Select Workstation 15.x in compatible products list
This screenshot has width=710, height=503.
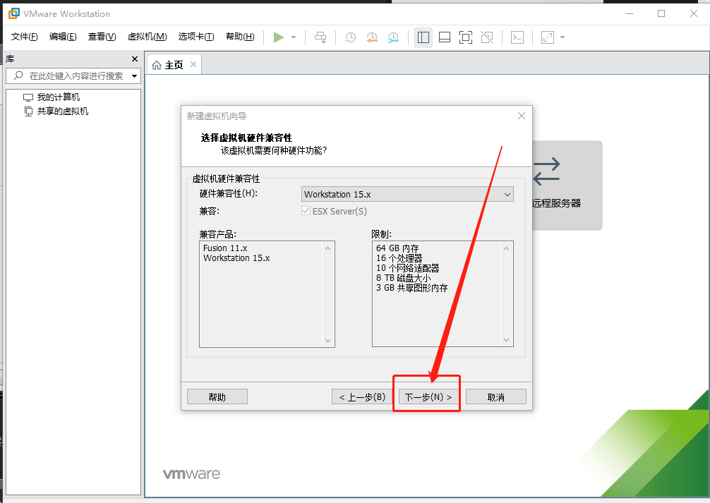[236, 258]
